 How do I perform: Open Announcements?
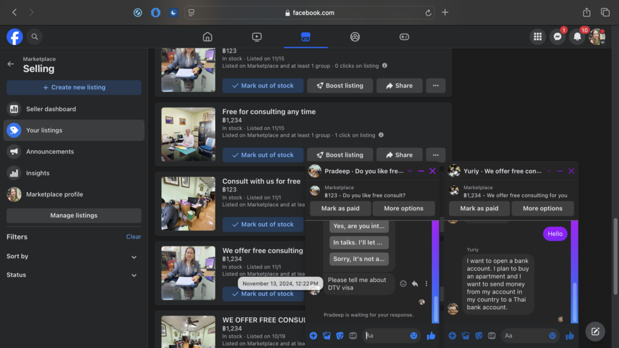pyautogui.click(x=74, y=152)
